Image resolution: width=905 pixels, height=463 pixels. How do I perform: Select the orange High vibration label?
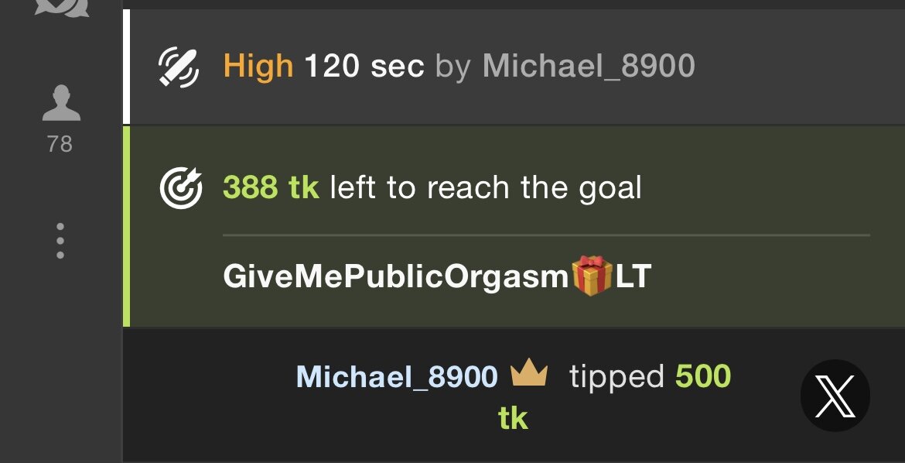[258, 65]
